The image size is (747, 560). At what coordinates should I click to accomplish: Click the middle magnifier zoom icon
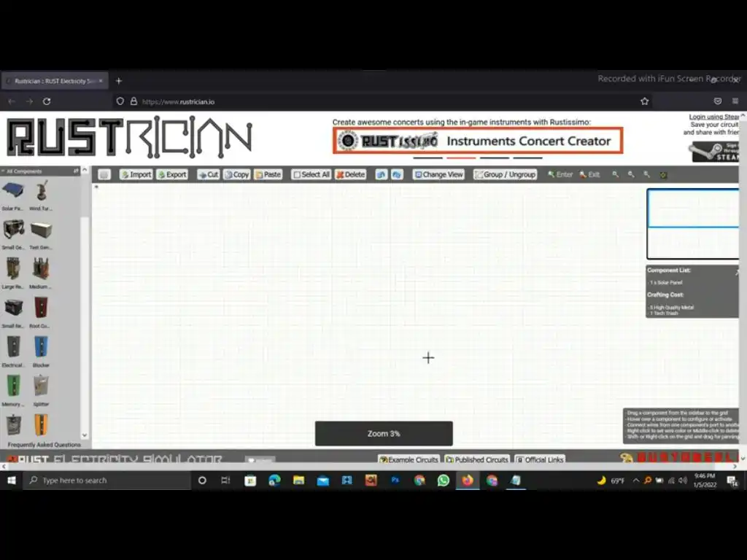(x=631, y=175)
